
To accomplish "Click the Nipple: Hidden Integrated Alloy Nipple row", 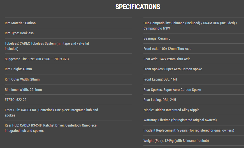I will coord(171,110).
